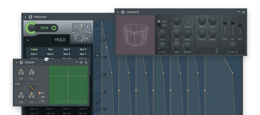Select the Stut 4 preset
This screenshot has width=260, height=115.
34,54
